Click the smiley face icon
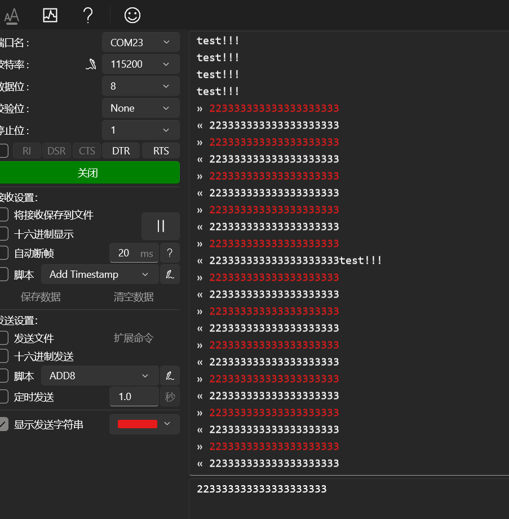 point(132,15)
